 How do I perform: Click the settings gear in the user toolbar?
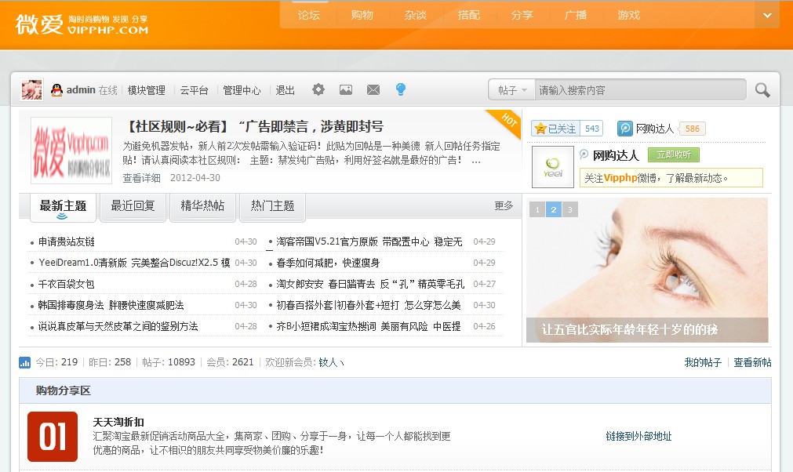click(318, 90)
